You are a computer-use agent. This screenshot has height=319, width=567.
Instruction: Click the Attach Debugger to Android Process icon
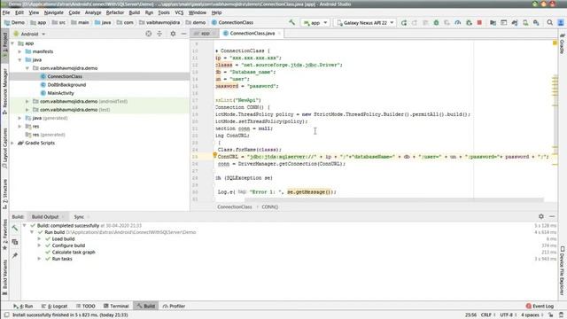pos(469,22)
